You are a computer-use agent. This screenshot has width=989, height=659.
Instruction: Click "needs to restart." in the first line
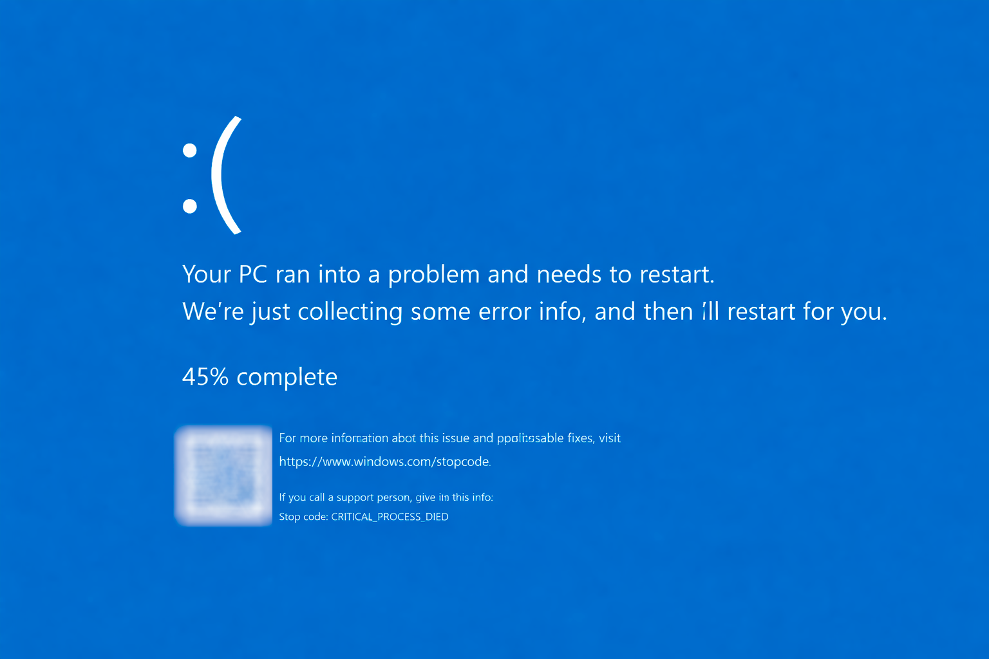(625, 275)
